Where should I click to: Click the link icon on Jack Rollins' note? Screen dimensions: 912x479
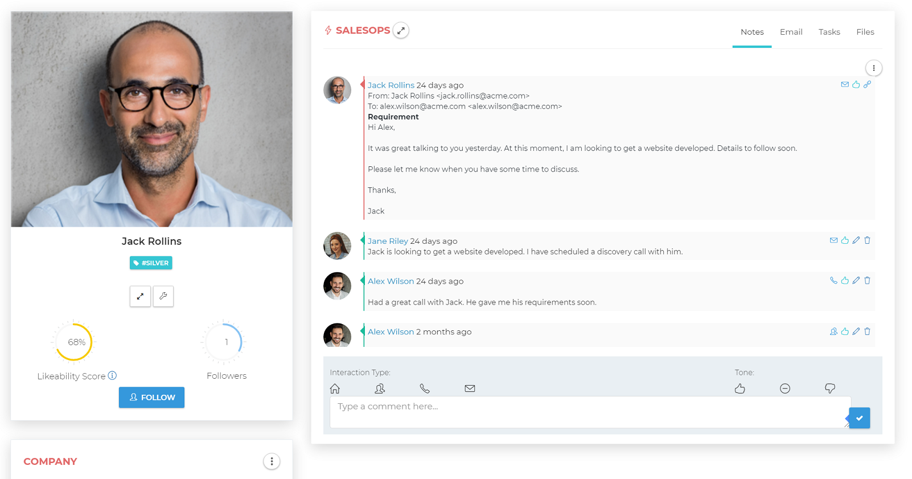(x=867, y=84)
